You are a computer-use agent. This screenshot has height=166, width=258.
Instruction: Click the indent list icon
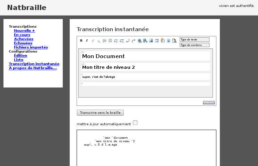click(116, 41)
